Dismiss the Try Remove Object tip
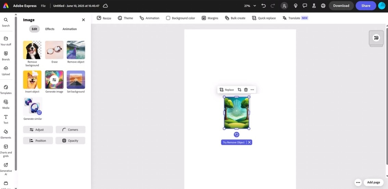The height and width of the screenshot is (189, 388). coord(249,142)
